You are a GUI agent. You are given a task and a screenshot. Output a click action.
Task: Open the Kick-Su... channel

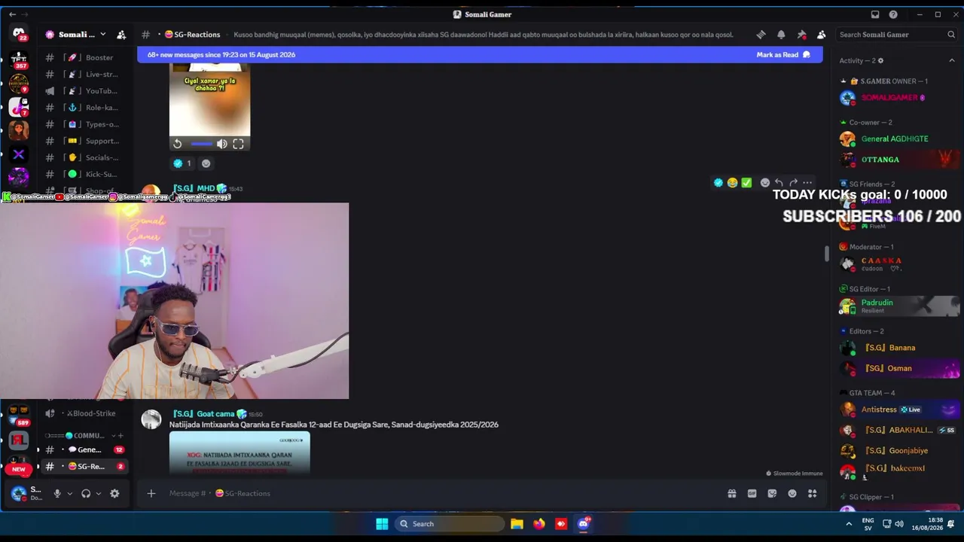[x=82, y=174]
